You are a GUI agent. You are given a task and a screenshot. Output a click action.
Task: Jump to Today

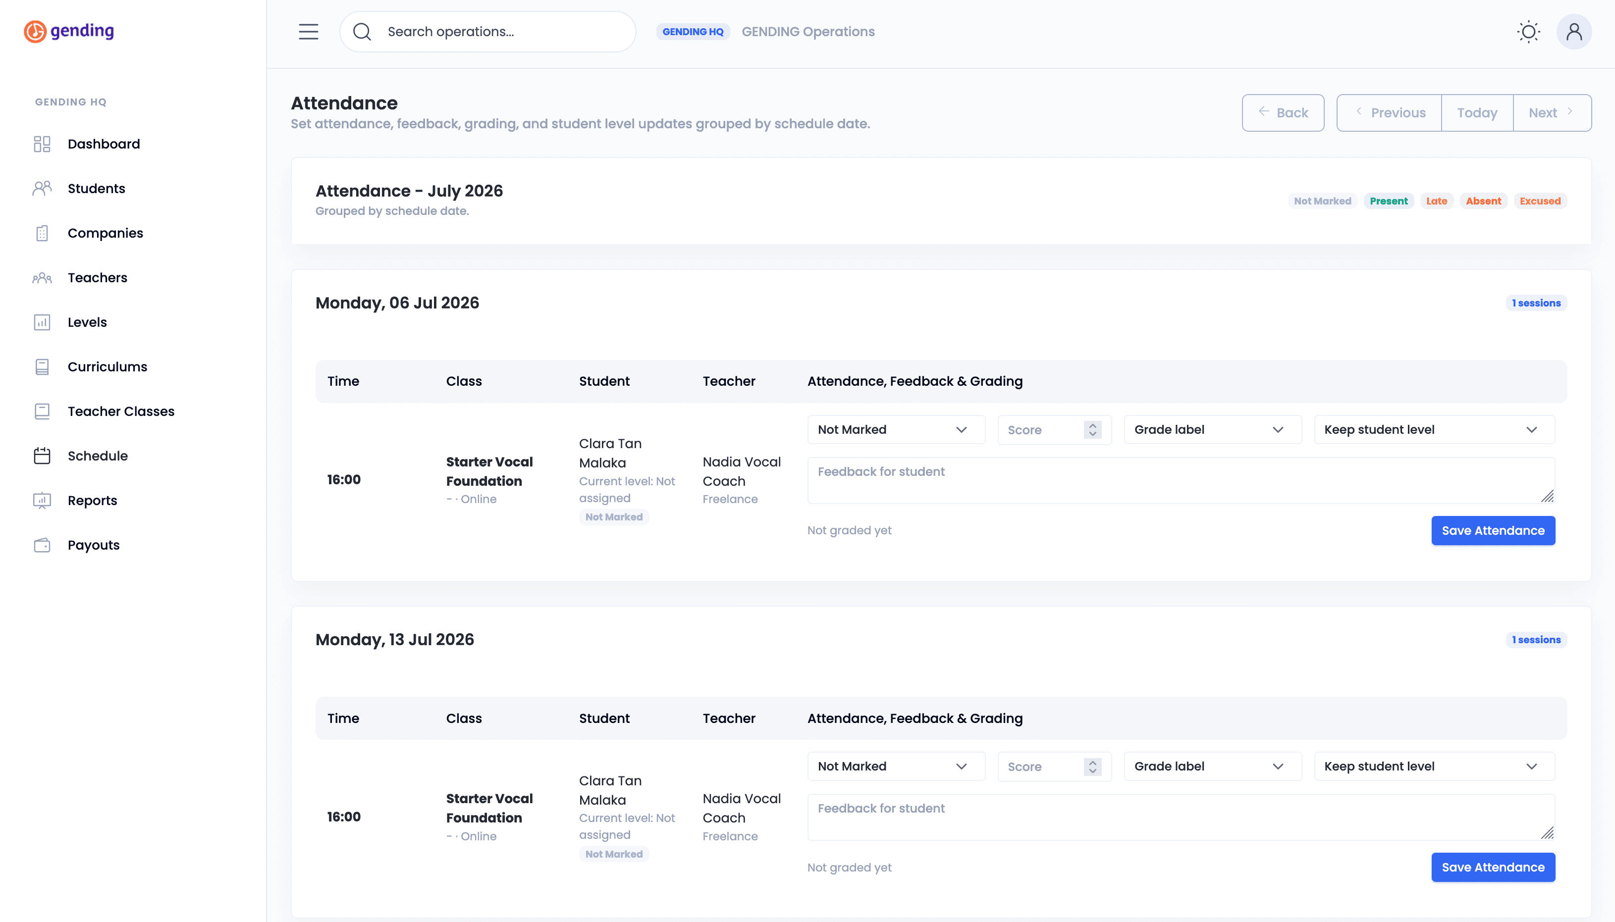click(1477, 113)
